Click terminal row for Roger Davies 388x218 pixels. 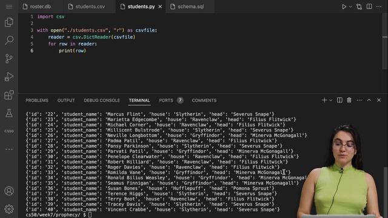click(x=153, y=167)
